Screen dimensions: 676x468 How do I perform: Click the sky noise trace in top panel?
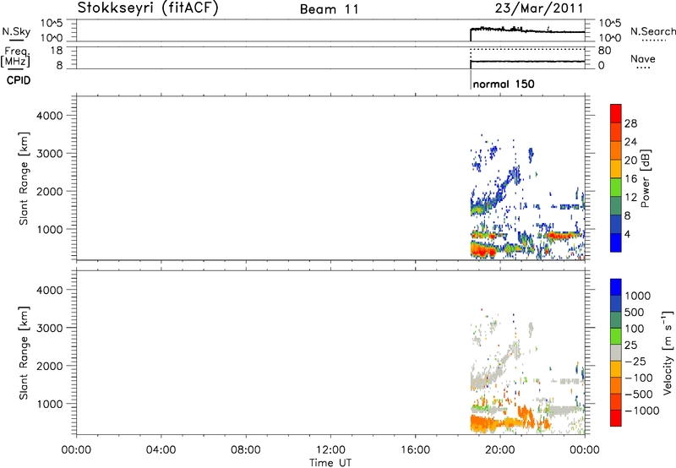pos(527,30)
